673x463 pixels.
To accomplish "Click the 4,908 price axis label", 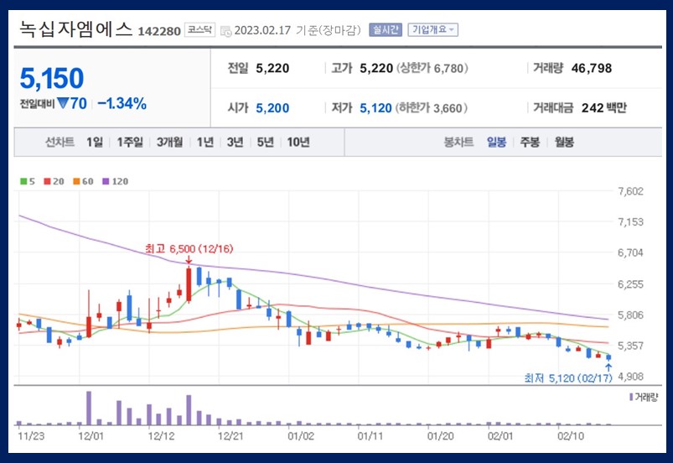I will [x=630, y=377].
